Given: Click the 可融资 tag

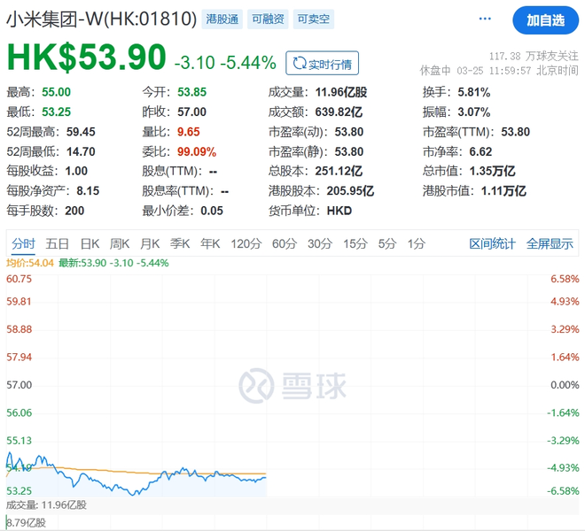Looking at the screenshot, I should [x=268, y=19].
